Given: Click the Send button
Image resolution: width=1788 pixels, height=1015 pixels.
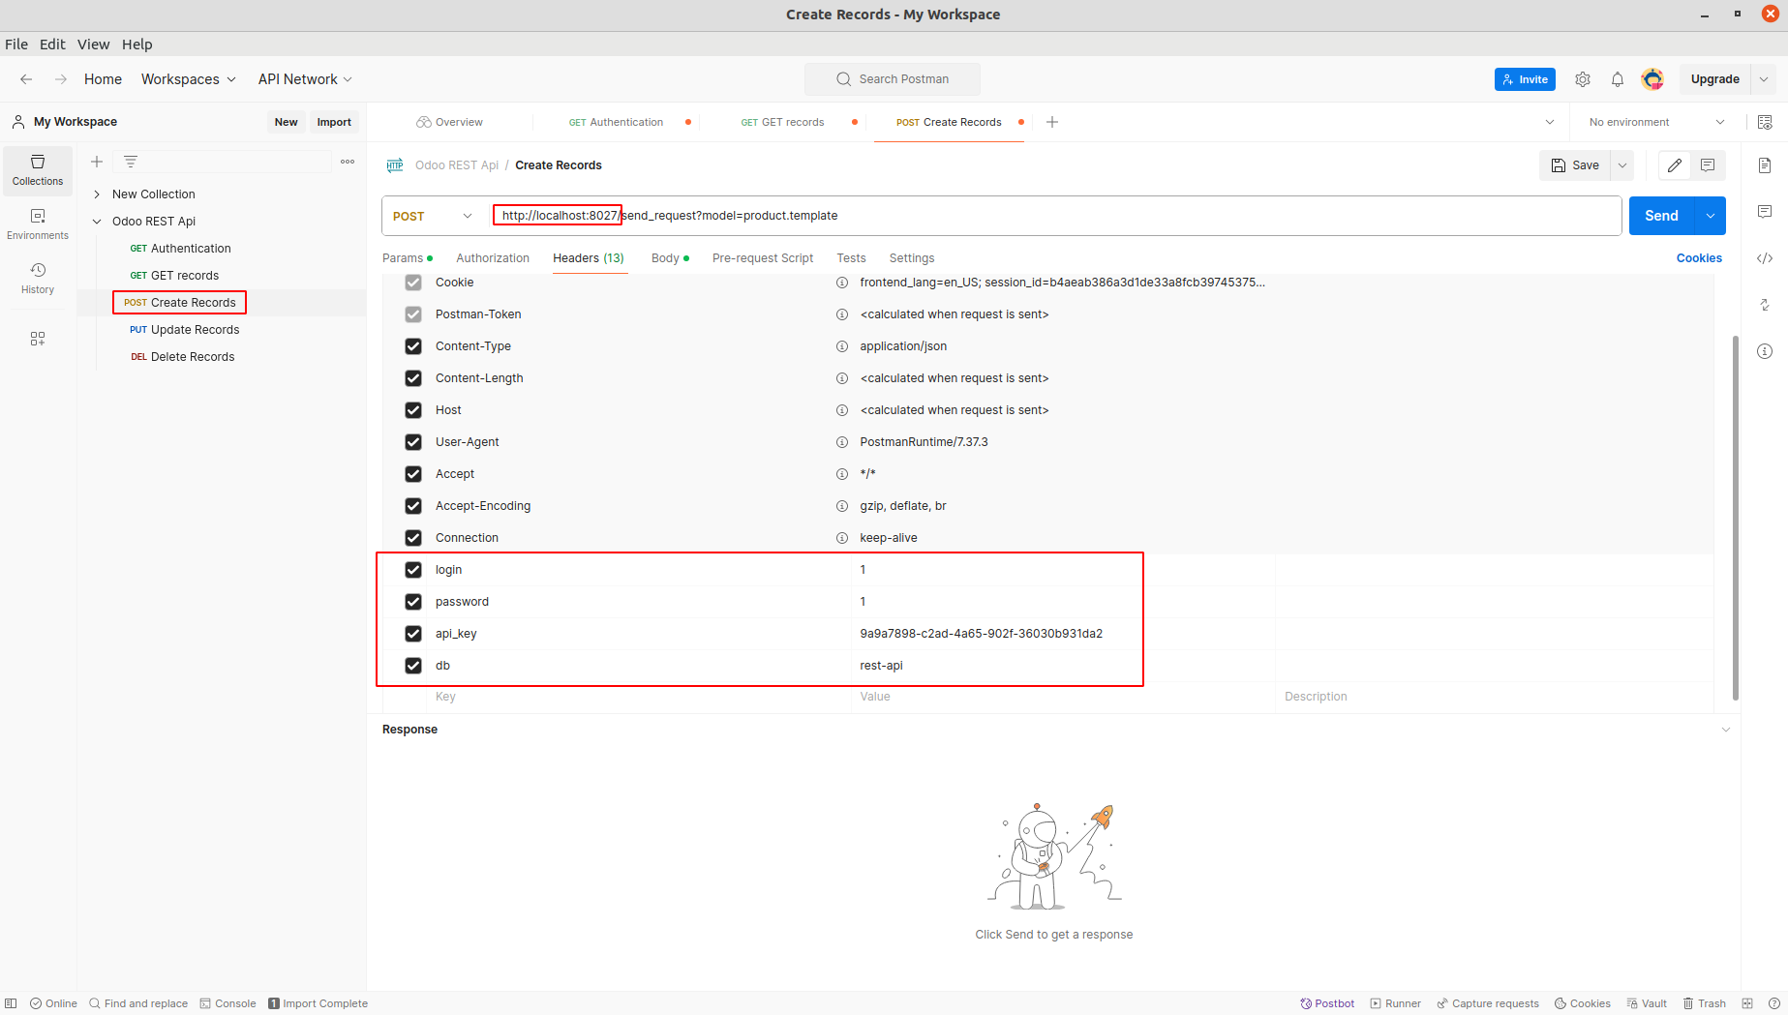Looking at the screenshot, I should (1661, 216).
